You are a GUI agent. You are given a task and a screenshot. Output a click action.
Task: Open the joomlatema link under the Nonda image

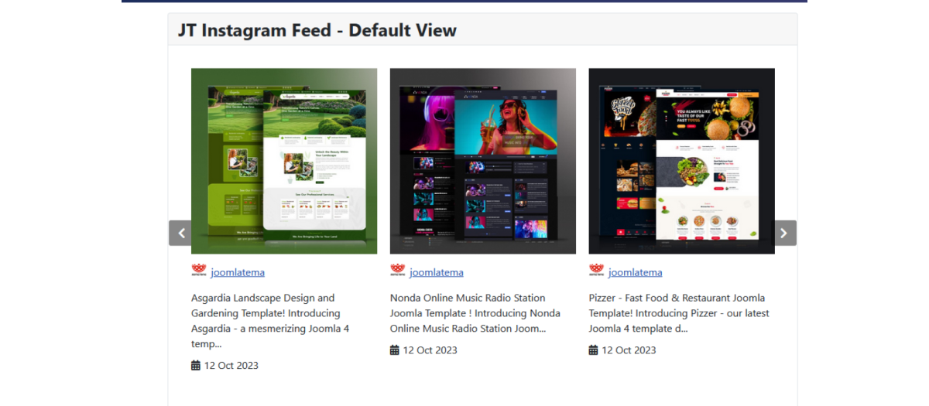pyautogui.click(x=437, y=272)
